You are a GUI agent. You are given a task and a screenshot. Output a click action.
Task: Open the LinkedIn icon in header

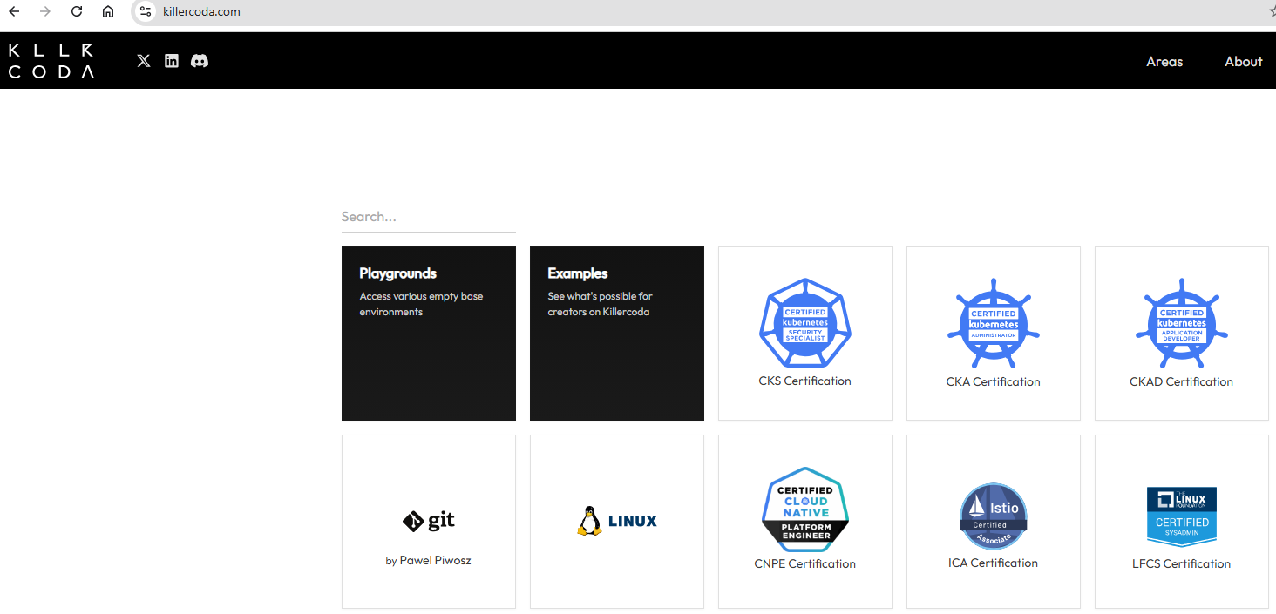coord(172,61)
